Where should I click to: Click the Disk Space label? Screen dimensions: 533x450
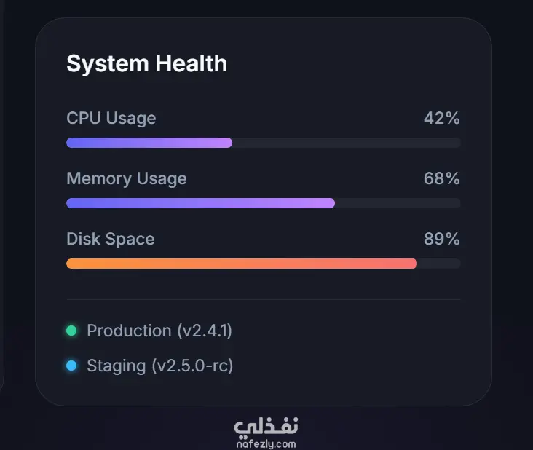[x=111, y=239]
